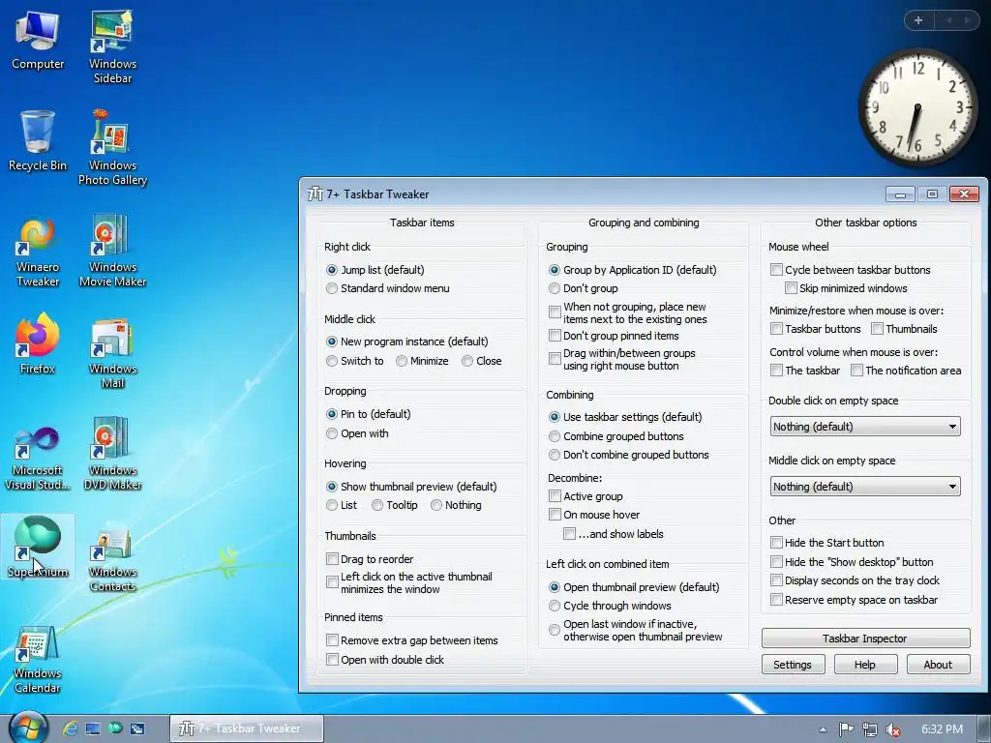Image resolution: width=991 pixels, height=743 pixels.
Task: Select the Windows Mail desktop shortcut
Action: click(x=112, y=352)
